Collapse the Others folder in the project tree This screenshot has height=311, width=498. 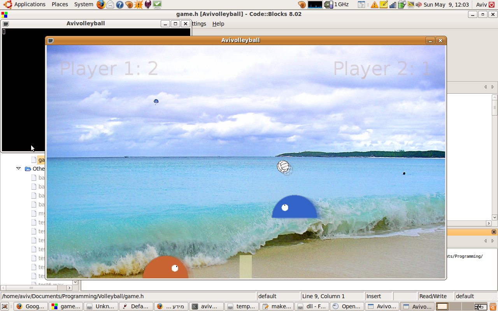(18, 169)
